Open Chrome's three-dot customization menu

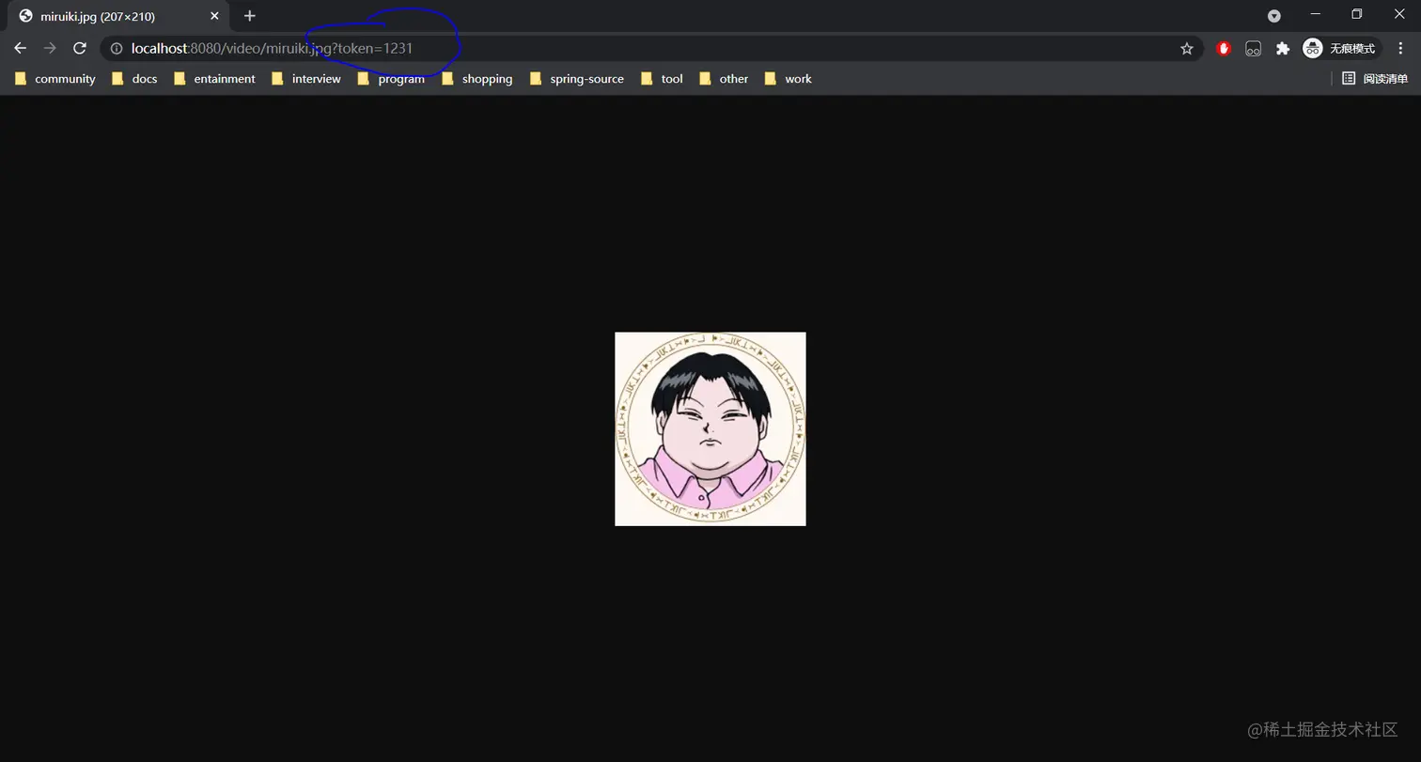pyautogui.click(x=1400, y=48)
